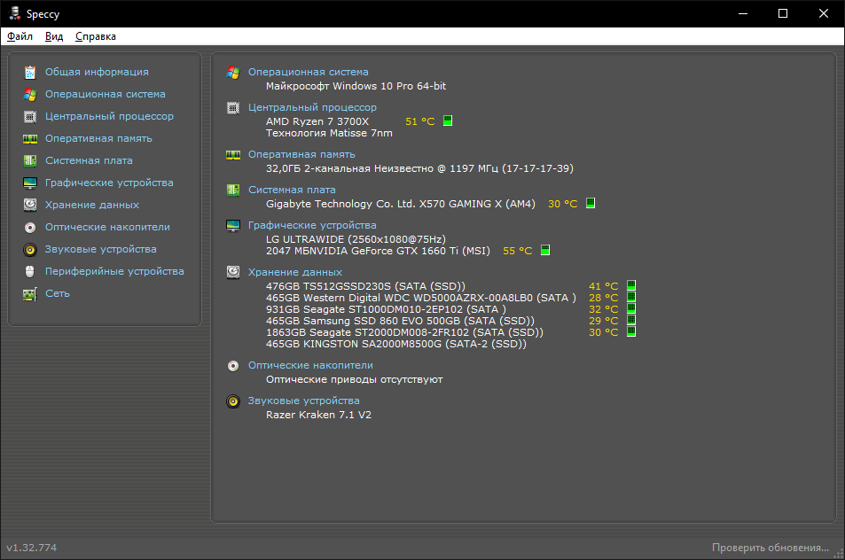Select Оптические накопители in the sidebar
Image resolution: width=845 pixels, height=560 pixels.
[108, 227]
